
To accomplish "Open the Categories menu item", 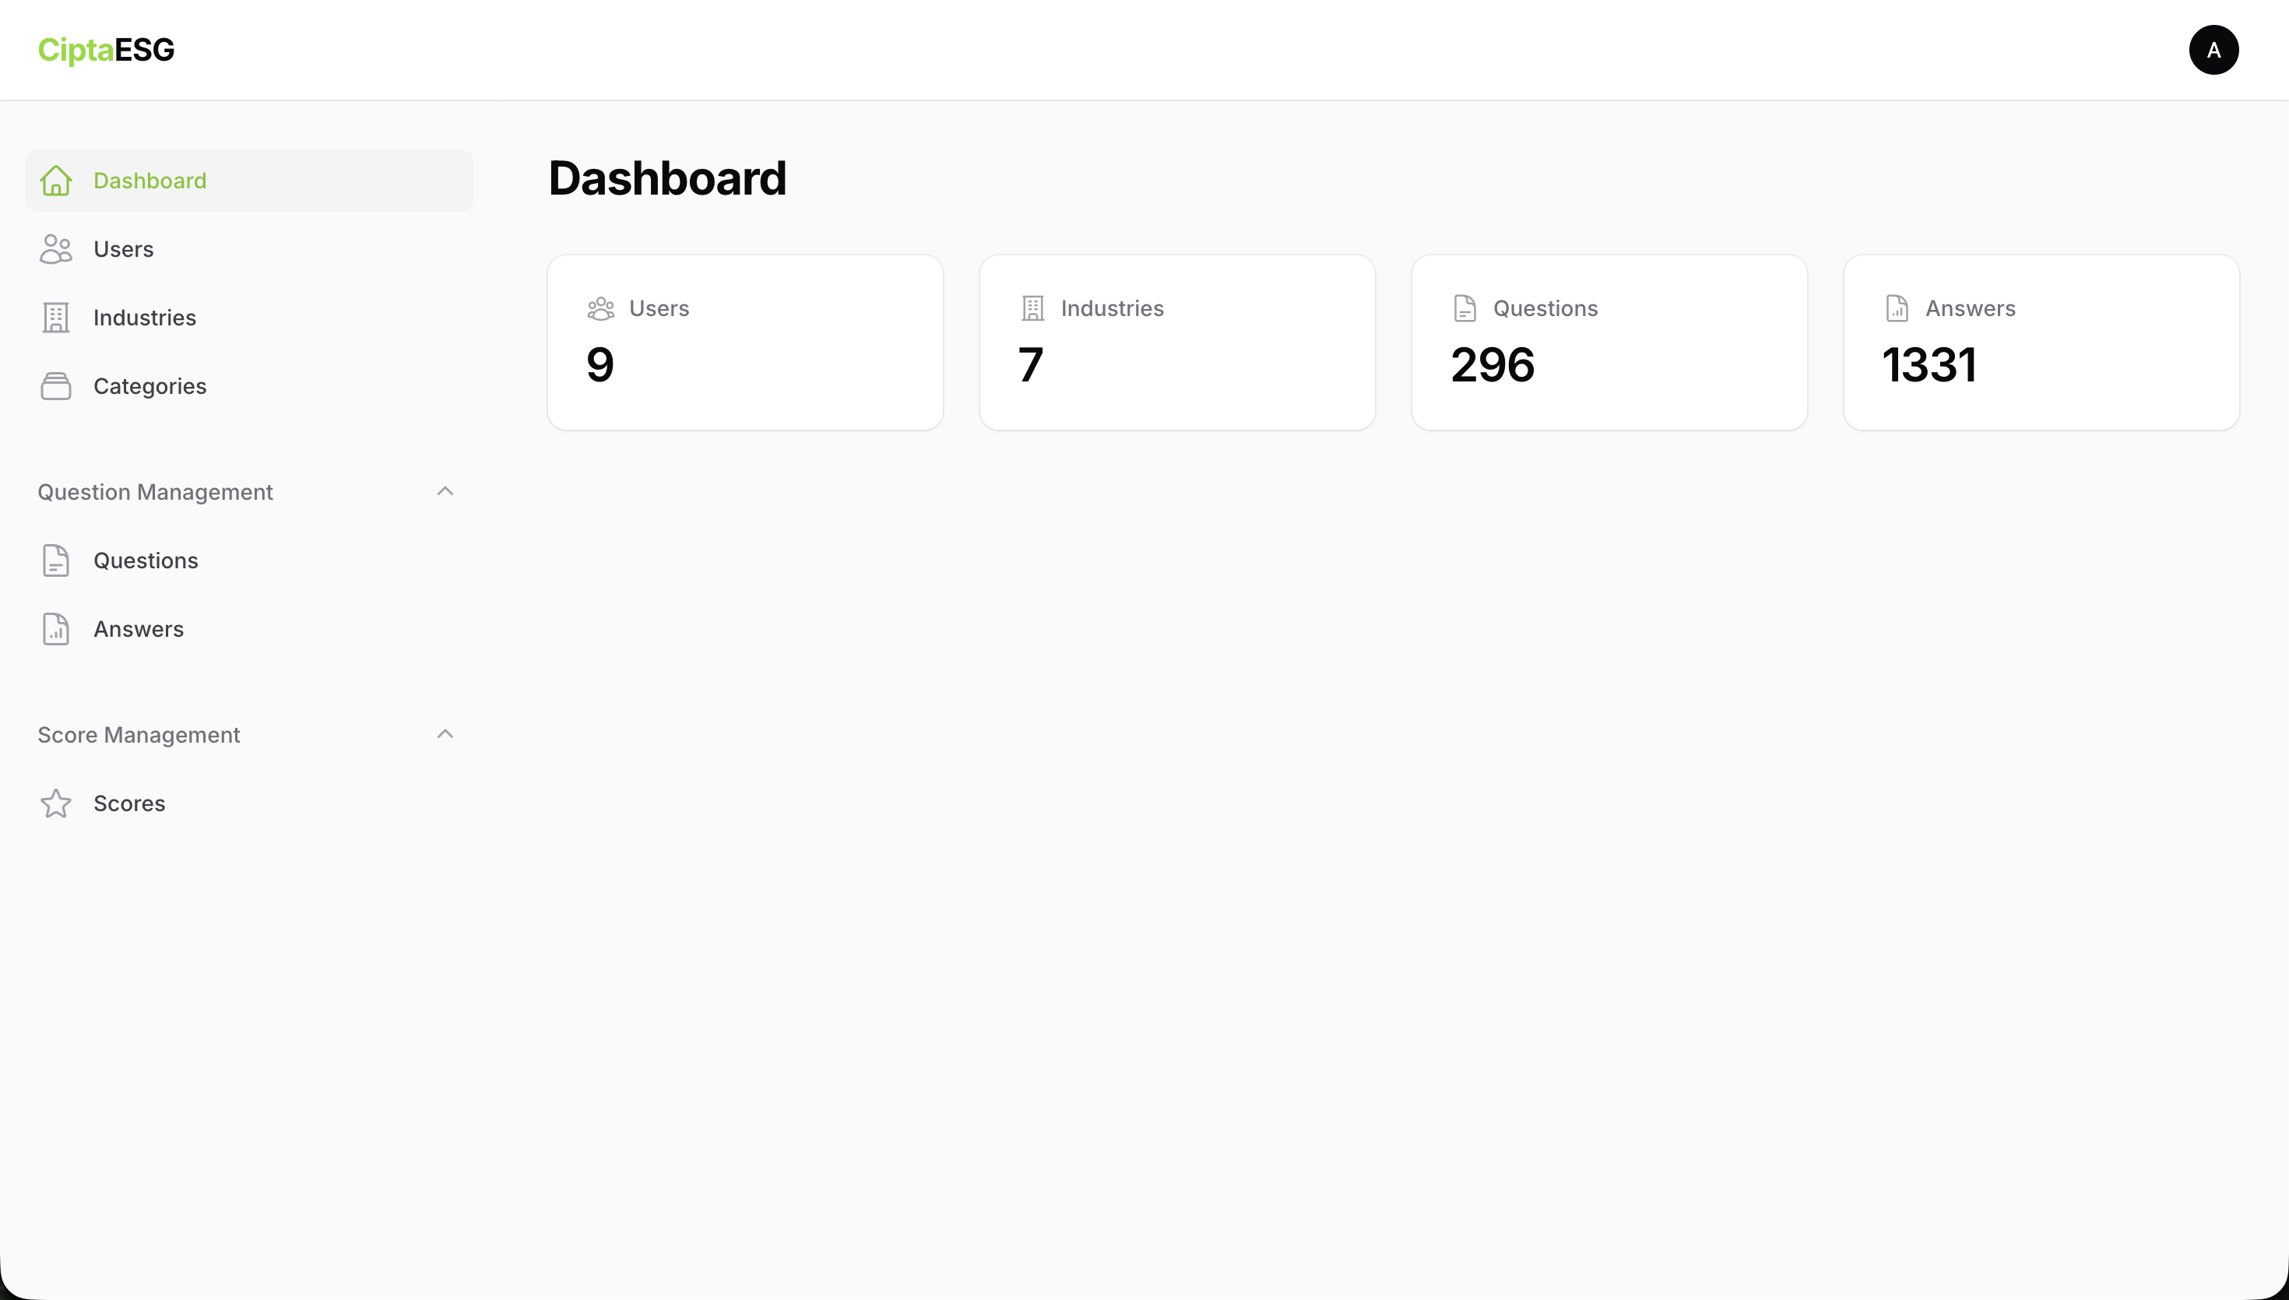I will tap(150, 387).
